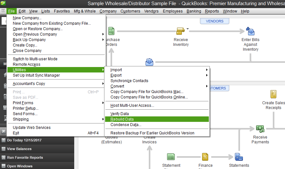Image resolution: width=285 pixels, height=169 pixels.
Task: Select Condense Data option
Action: coord(126,125)
